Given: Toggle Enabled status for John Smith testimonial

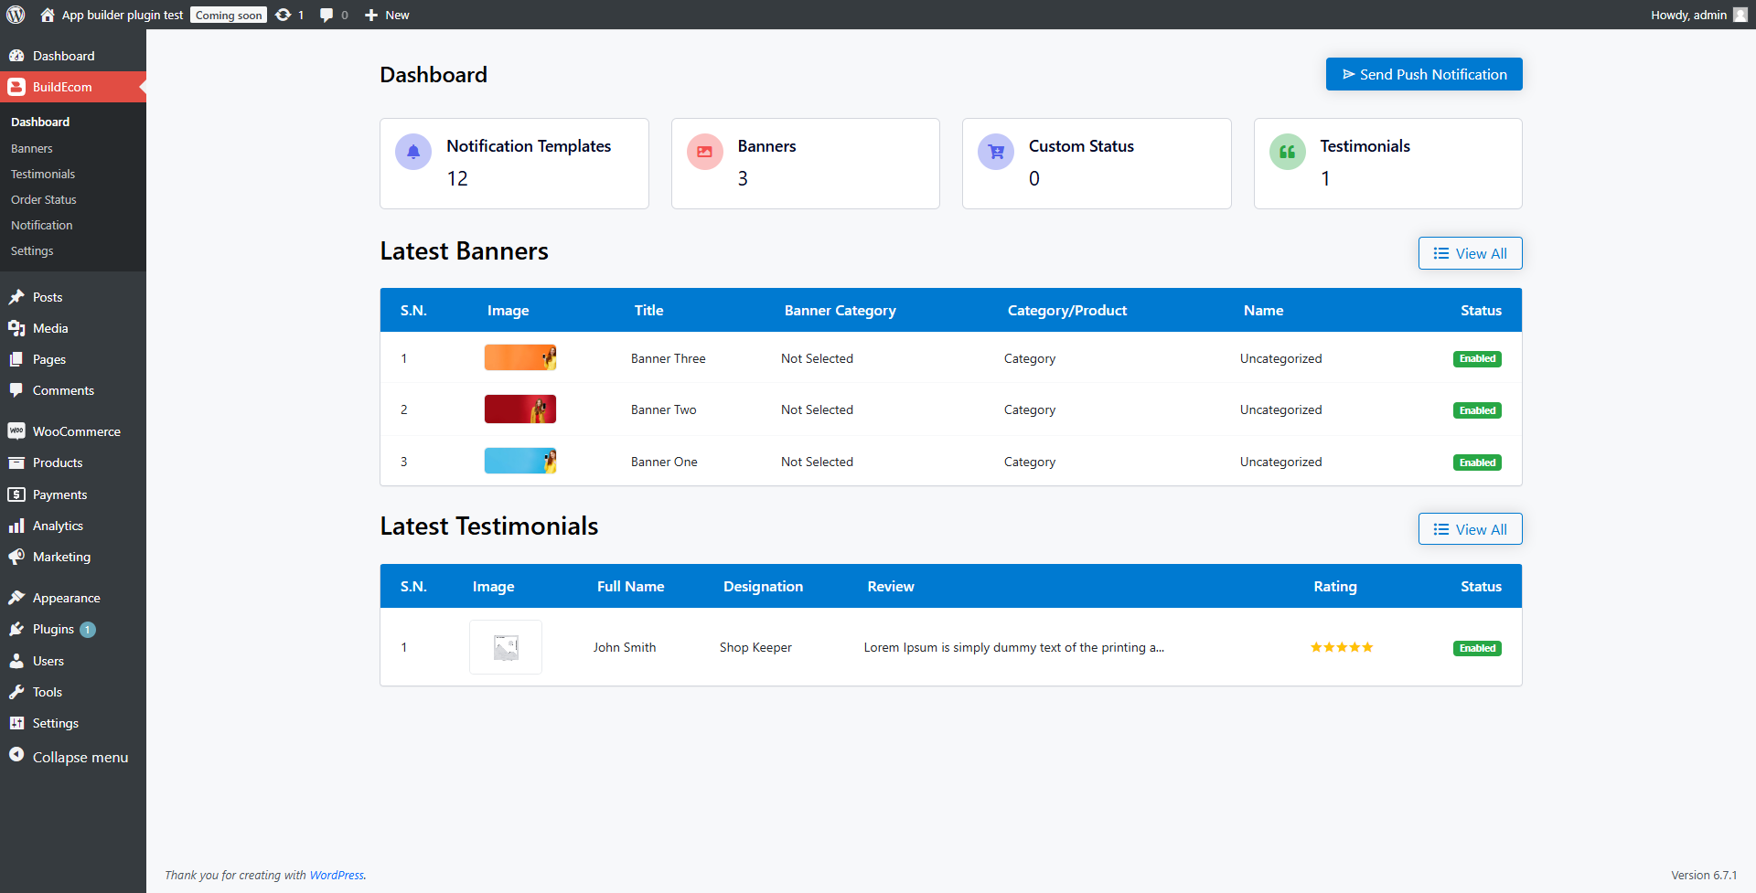Looking at the screenshot, I should coord(1477,648).
